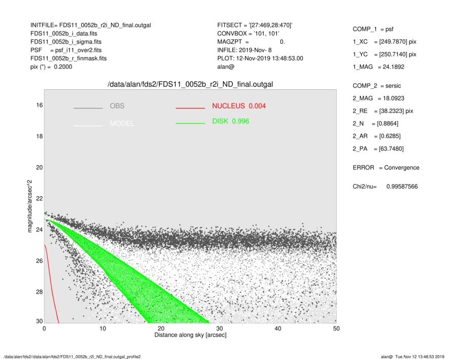
Task: Click the red NUCLEUS legend line
Action: point(190,108)
